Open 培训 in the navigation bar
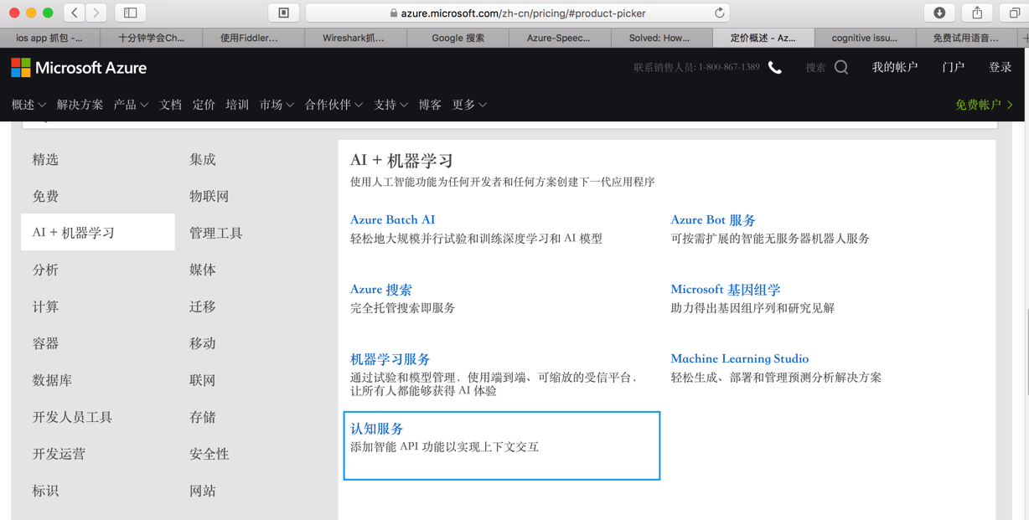The width and height of the screenshot is (1029, 520). point(237,105)
